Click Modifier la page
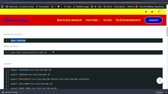This screenshot has height=94, width=168. coord(81,7)
